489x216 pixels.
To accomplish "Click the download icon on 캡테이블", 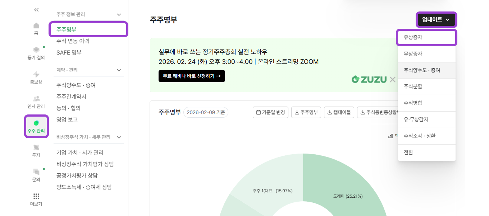I will coord(329,112).
